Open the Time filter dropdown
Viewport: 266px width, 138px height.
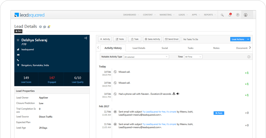(x=193, y=57)
